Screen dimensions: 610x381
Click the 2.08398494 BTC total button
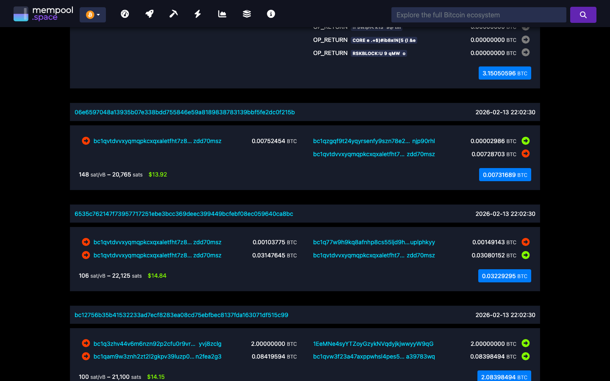pos(504,376)
